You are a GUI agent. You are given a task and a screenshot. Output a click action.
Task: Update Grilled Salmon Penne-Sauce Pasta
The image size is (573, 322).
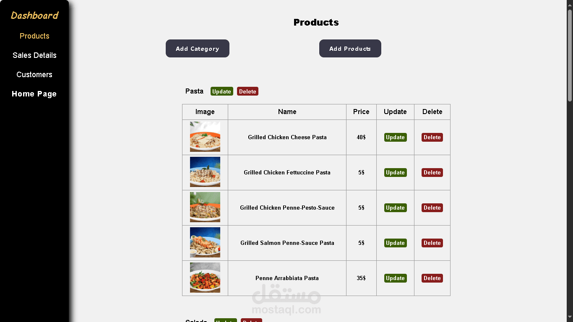[x=395, y=243]
